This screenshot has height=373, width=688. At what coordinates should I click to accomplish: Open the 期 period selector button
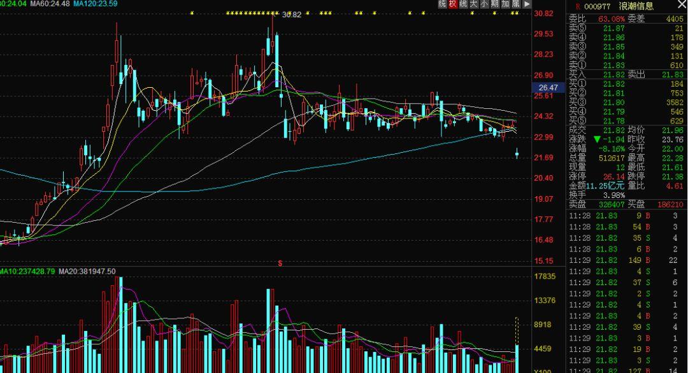495,4
